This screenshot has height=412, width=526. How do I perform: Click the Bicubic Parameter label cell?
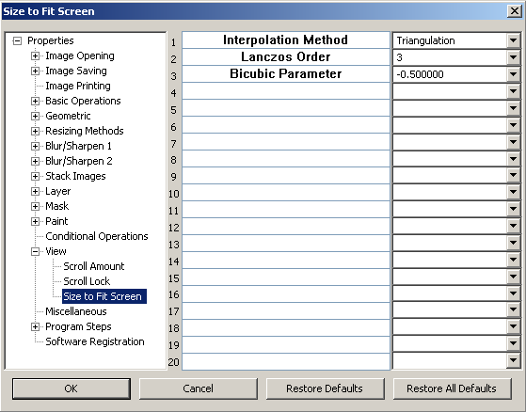(x=286, y=73)
